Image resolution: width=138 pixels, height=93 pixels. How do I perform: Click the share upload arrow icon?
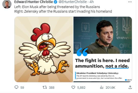pos(130,87)
